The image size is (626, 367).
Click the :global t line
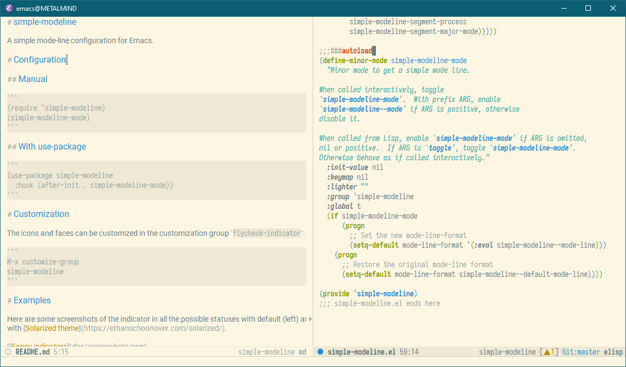(344, 206)
